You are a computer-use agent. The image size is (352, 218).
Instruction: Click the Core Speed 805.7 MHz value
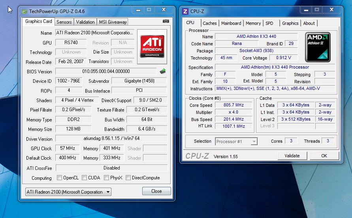(233, 105)
